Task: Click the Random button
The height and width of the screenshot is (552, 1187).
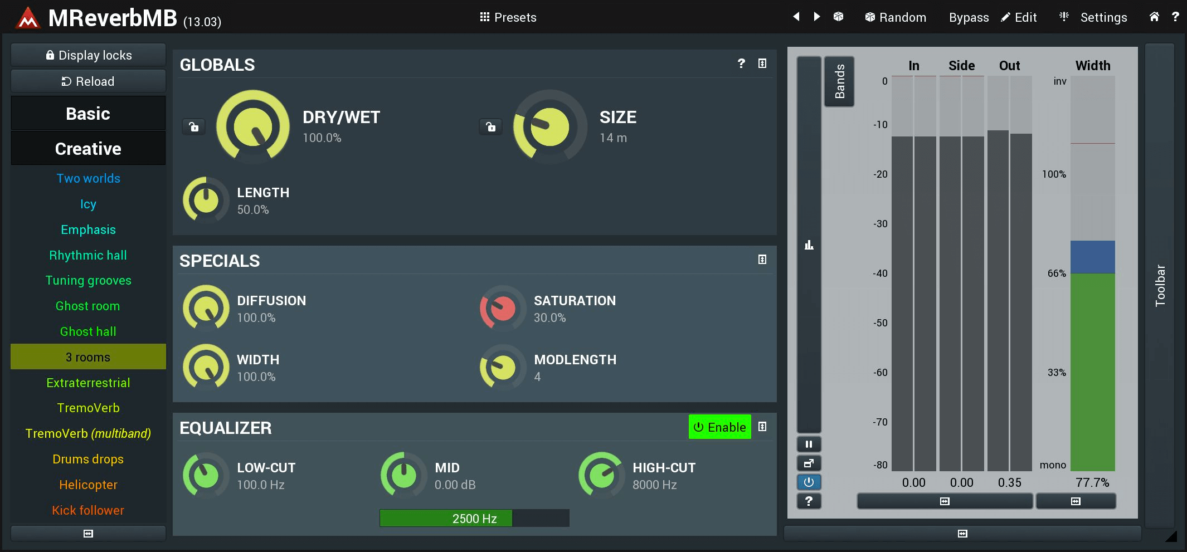Action: pyautogui.click(x=896, y=17)
